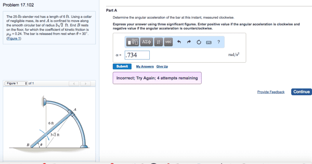Click the vec vector button
The height and width of the screenshot is (164, 312).
pyautogui.click(x=168, y=42)
